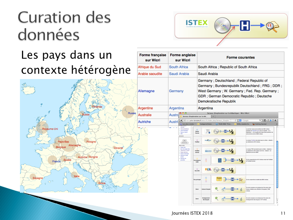Open the South Africa link
The image size is (293, 220).
(179, 67)
